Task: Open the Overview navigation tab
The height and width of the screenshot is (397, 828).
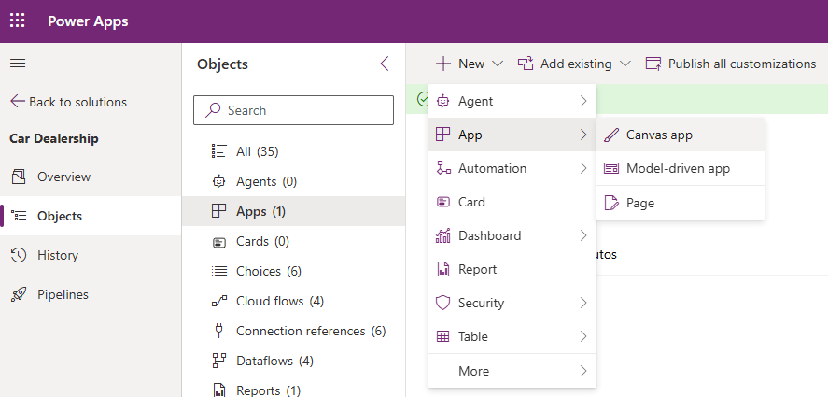Action: 63,177
